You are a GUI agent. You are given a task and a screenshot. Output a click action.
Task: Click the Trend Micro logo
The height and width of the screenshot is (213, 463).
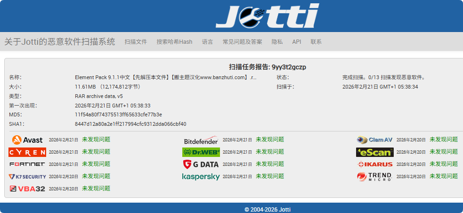click(375, 177)
